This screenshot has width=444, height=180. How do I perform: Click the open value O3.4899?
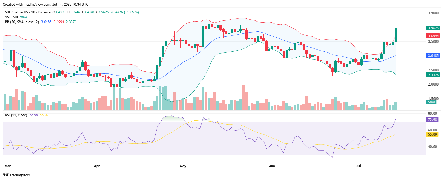point(59,12)
